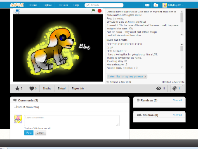The image size is (198, 149).
Task: Click the Scratch logo
Action: point(17,5)
